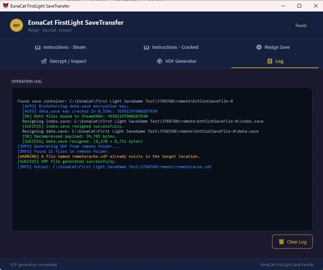Click the 'VDF file generated successfully' line

point(67,161)
